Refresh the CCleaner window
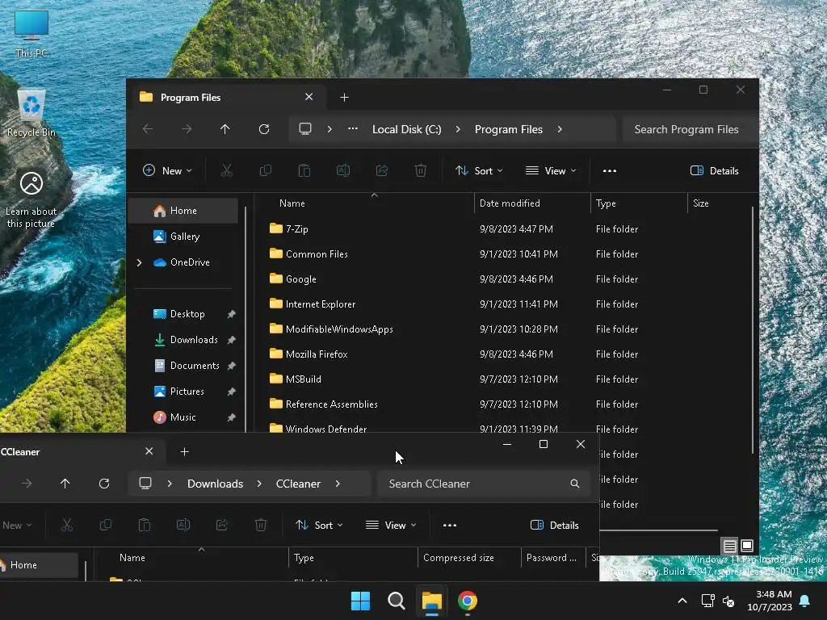The image size is (827, 620). click(104, 484)
